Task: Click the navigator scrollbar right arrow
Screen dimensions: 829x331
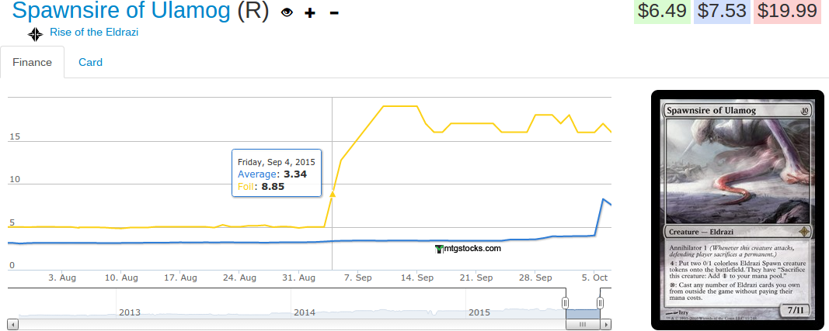Action: click(606, 324)
